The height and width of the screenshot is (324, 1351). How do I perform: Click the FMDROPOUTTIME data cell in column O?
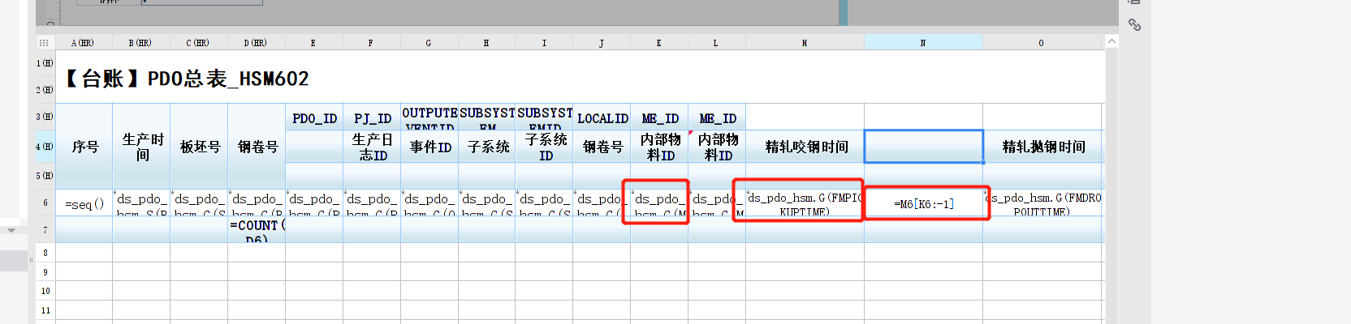[1043, 203]
